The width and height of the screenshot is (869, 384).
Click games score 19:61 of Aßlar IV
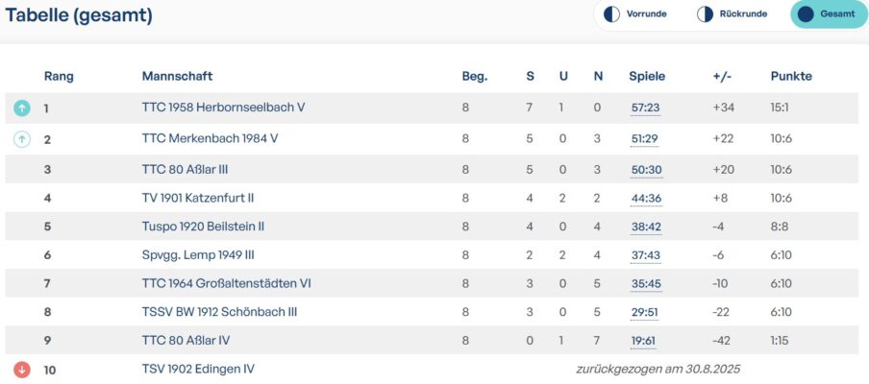pyautogui.click(x=645, y=341)
